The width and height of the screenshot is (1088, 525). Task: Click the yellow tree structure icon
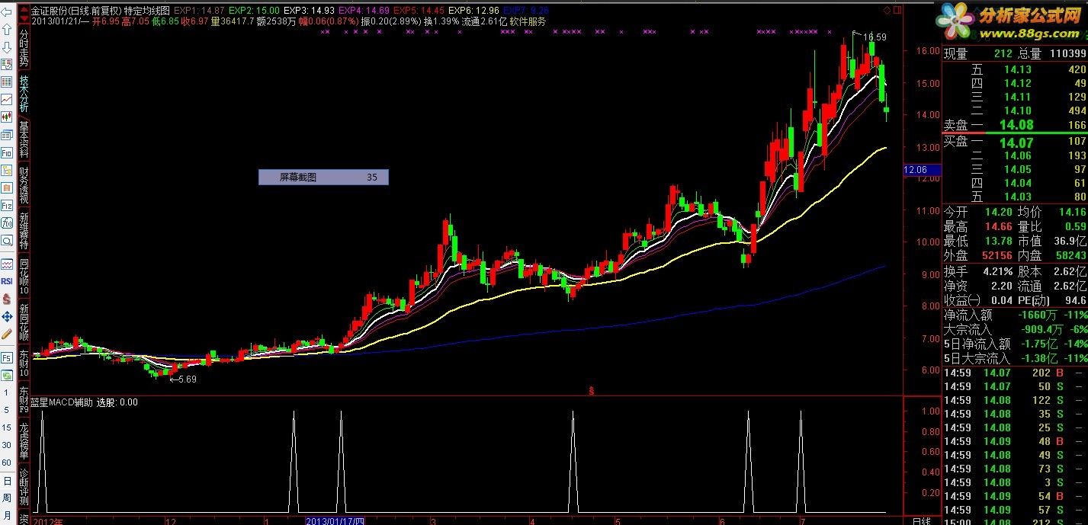click(6, 170)
